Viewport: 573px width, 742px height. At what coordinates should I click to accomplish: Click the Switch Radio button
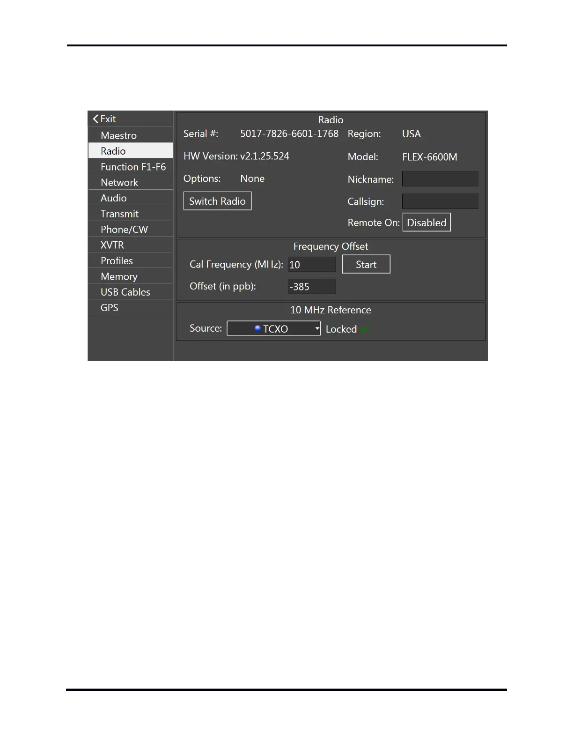pyautogui.click(x=217, y=201)
